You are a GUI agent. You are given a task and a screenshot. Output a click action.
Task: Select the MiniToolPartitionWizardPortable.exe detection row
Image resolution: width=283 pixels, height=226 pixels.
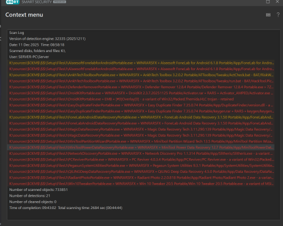141,141
